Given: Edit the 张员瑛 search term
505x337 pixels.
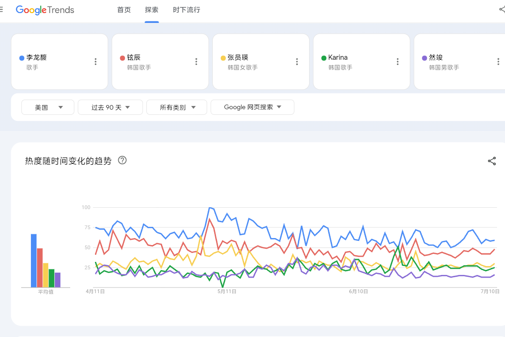Looking at the screenshot, I should coord(238,57).
